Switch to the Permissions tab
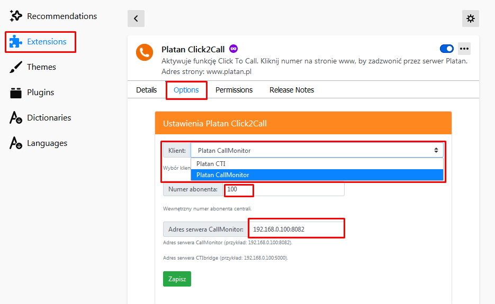495x304 pixels. [234, 90]
